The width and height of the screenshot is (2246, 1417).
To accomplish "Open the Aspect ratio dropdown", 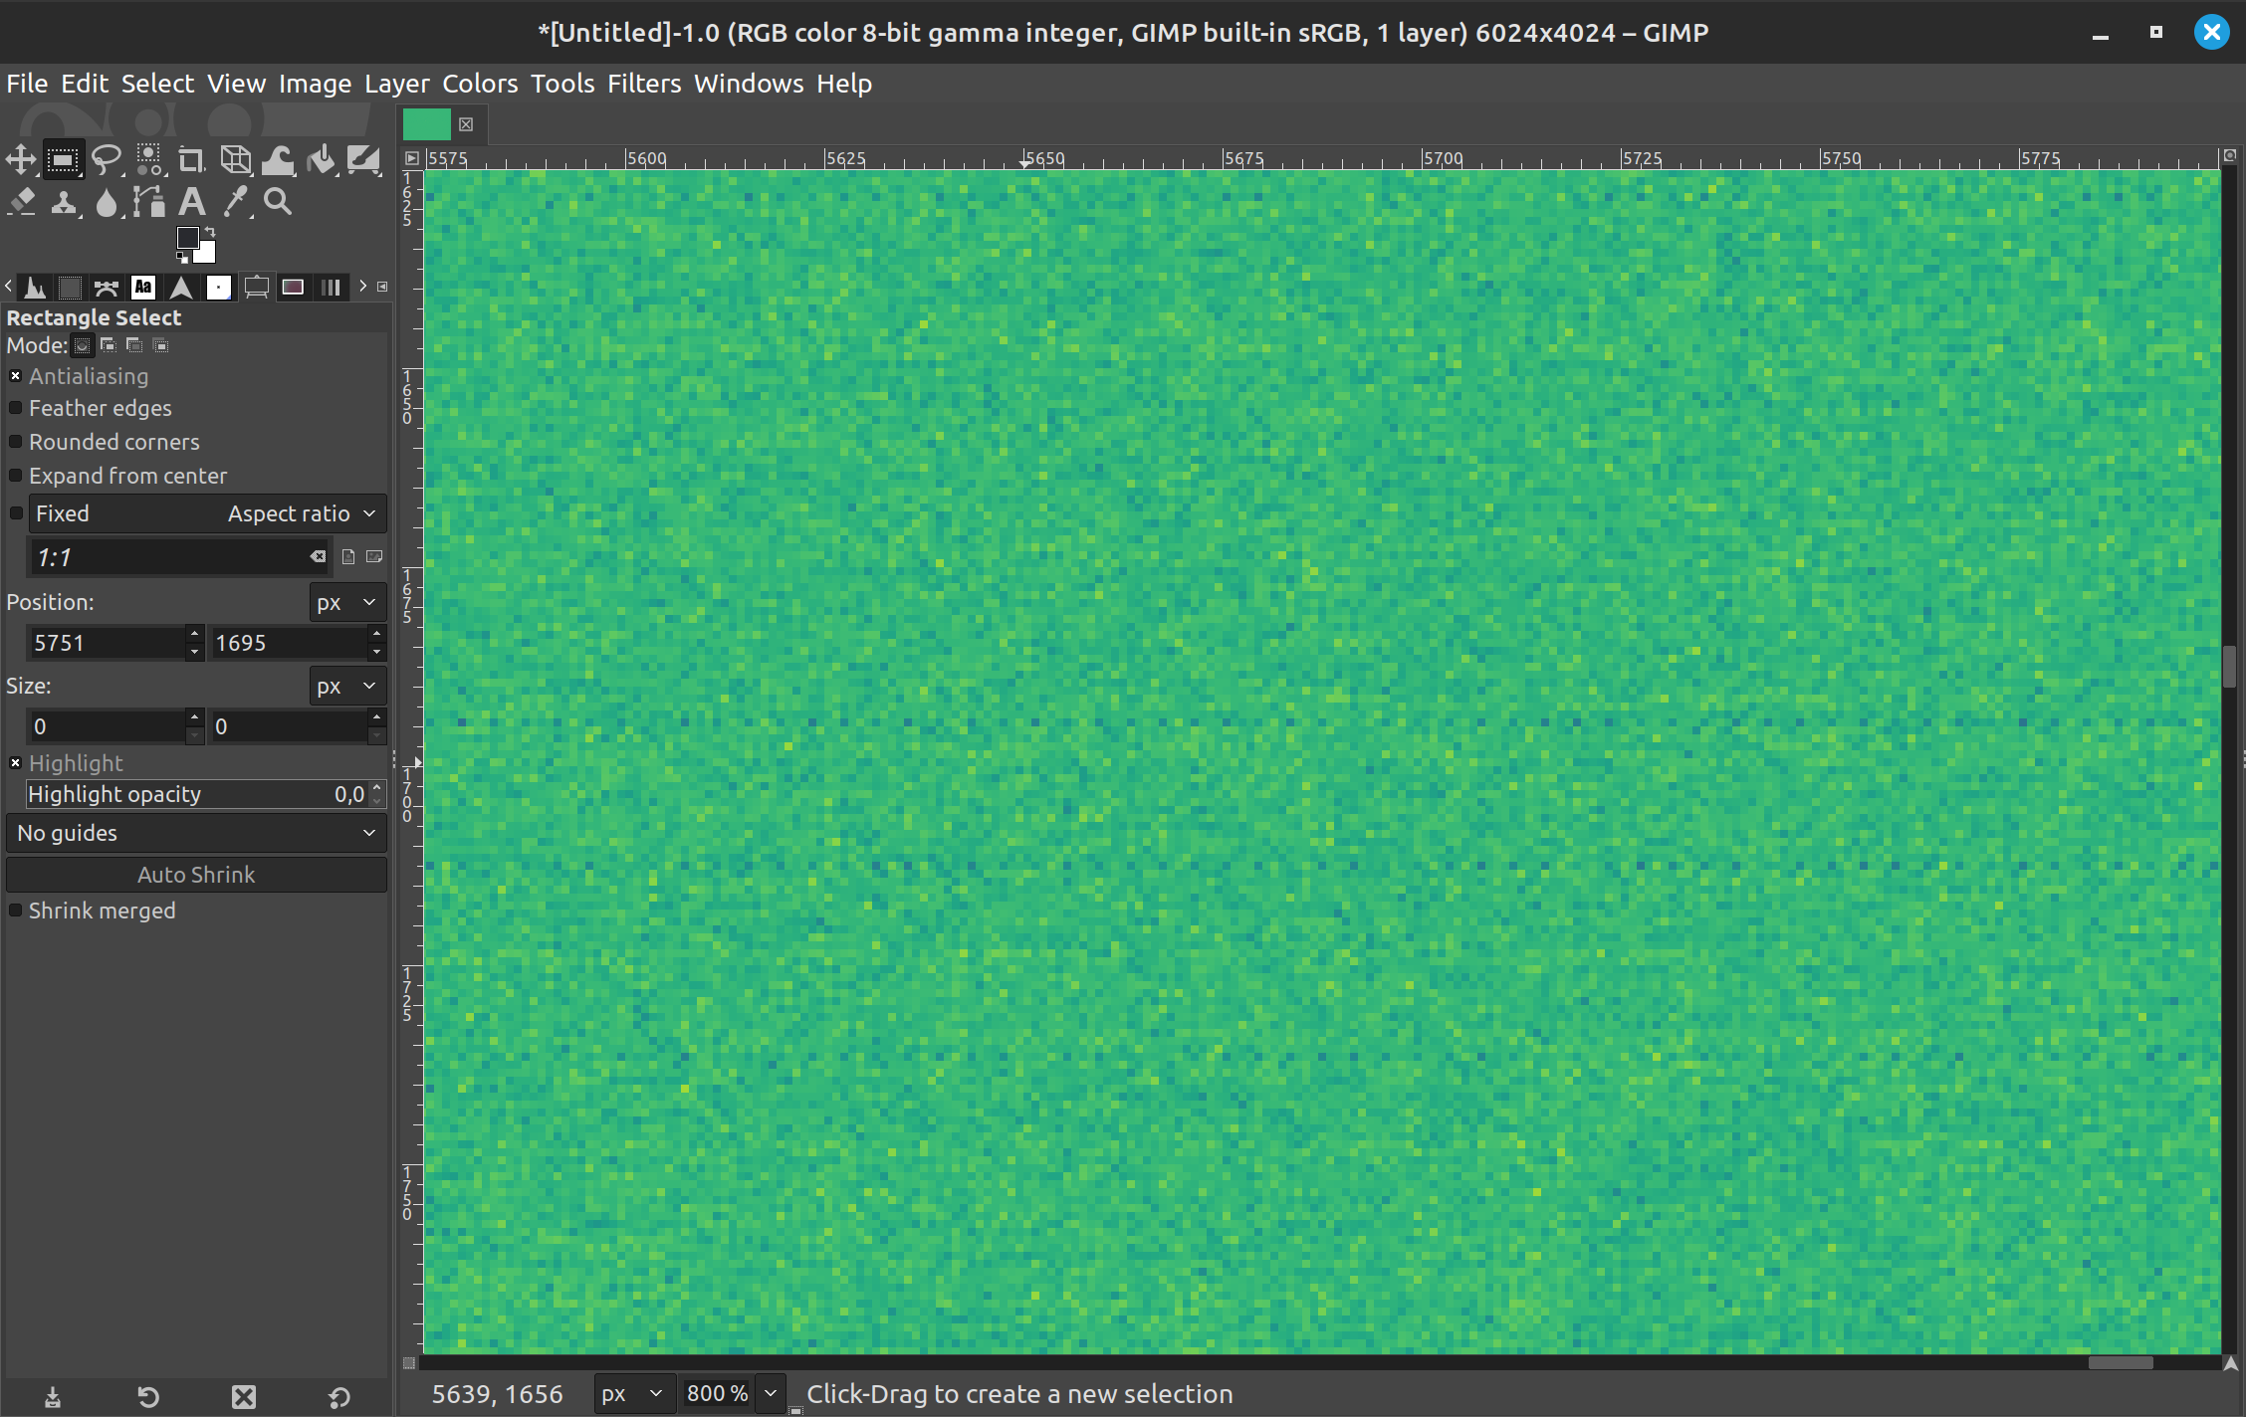I will [299, 513].
